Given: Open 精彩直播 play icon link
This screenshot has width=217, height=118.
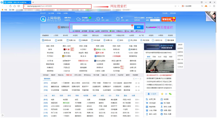Looking at the screenshot, I should click(x=169, y=40).
